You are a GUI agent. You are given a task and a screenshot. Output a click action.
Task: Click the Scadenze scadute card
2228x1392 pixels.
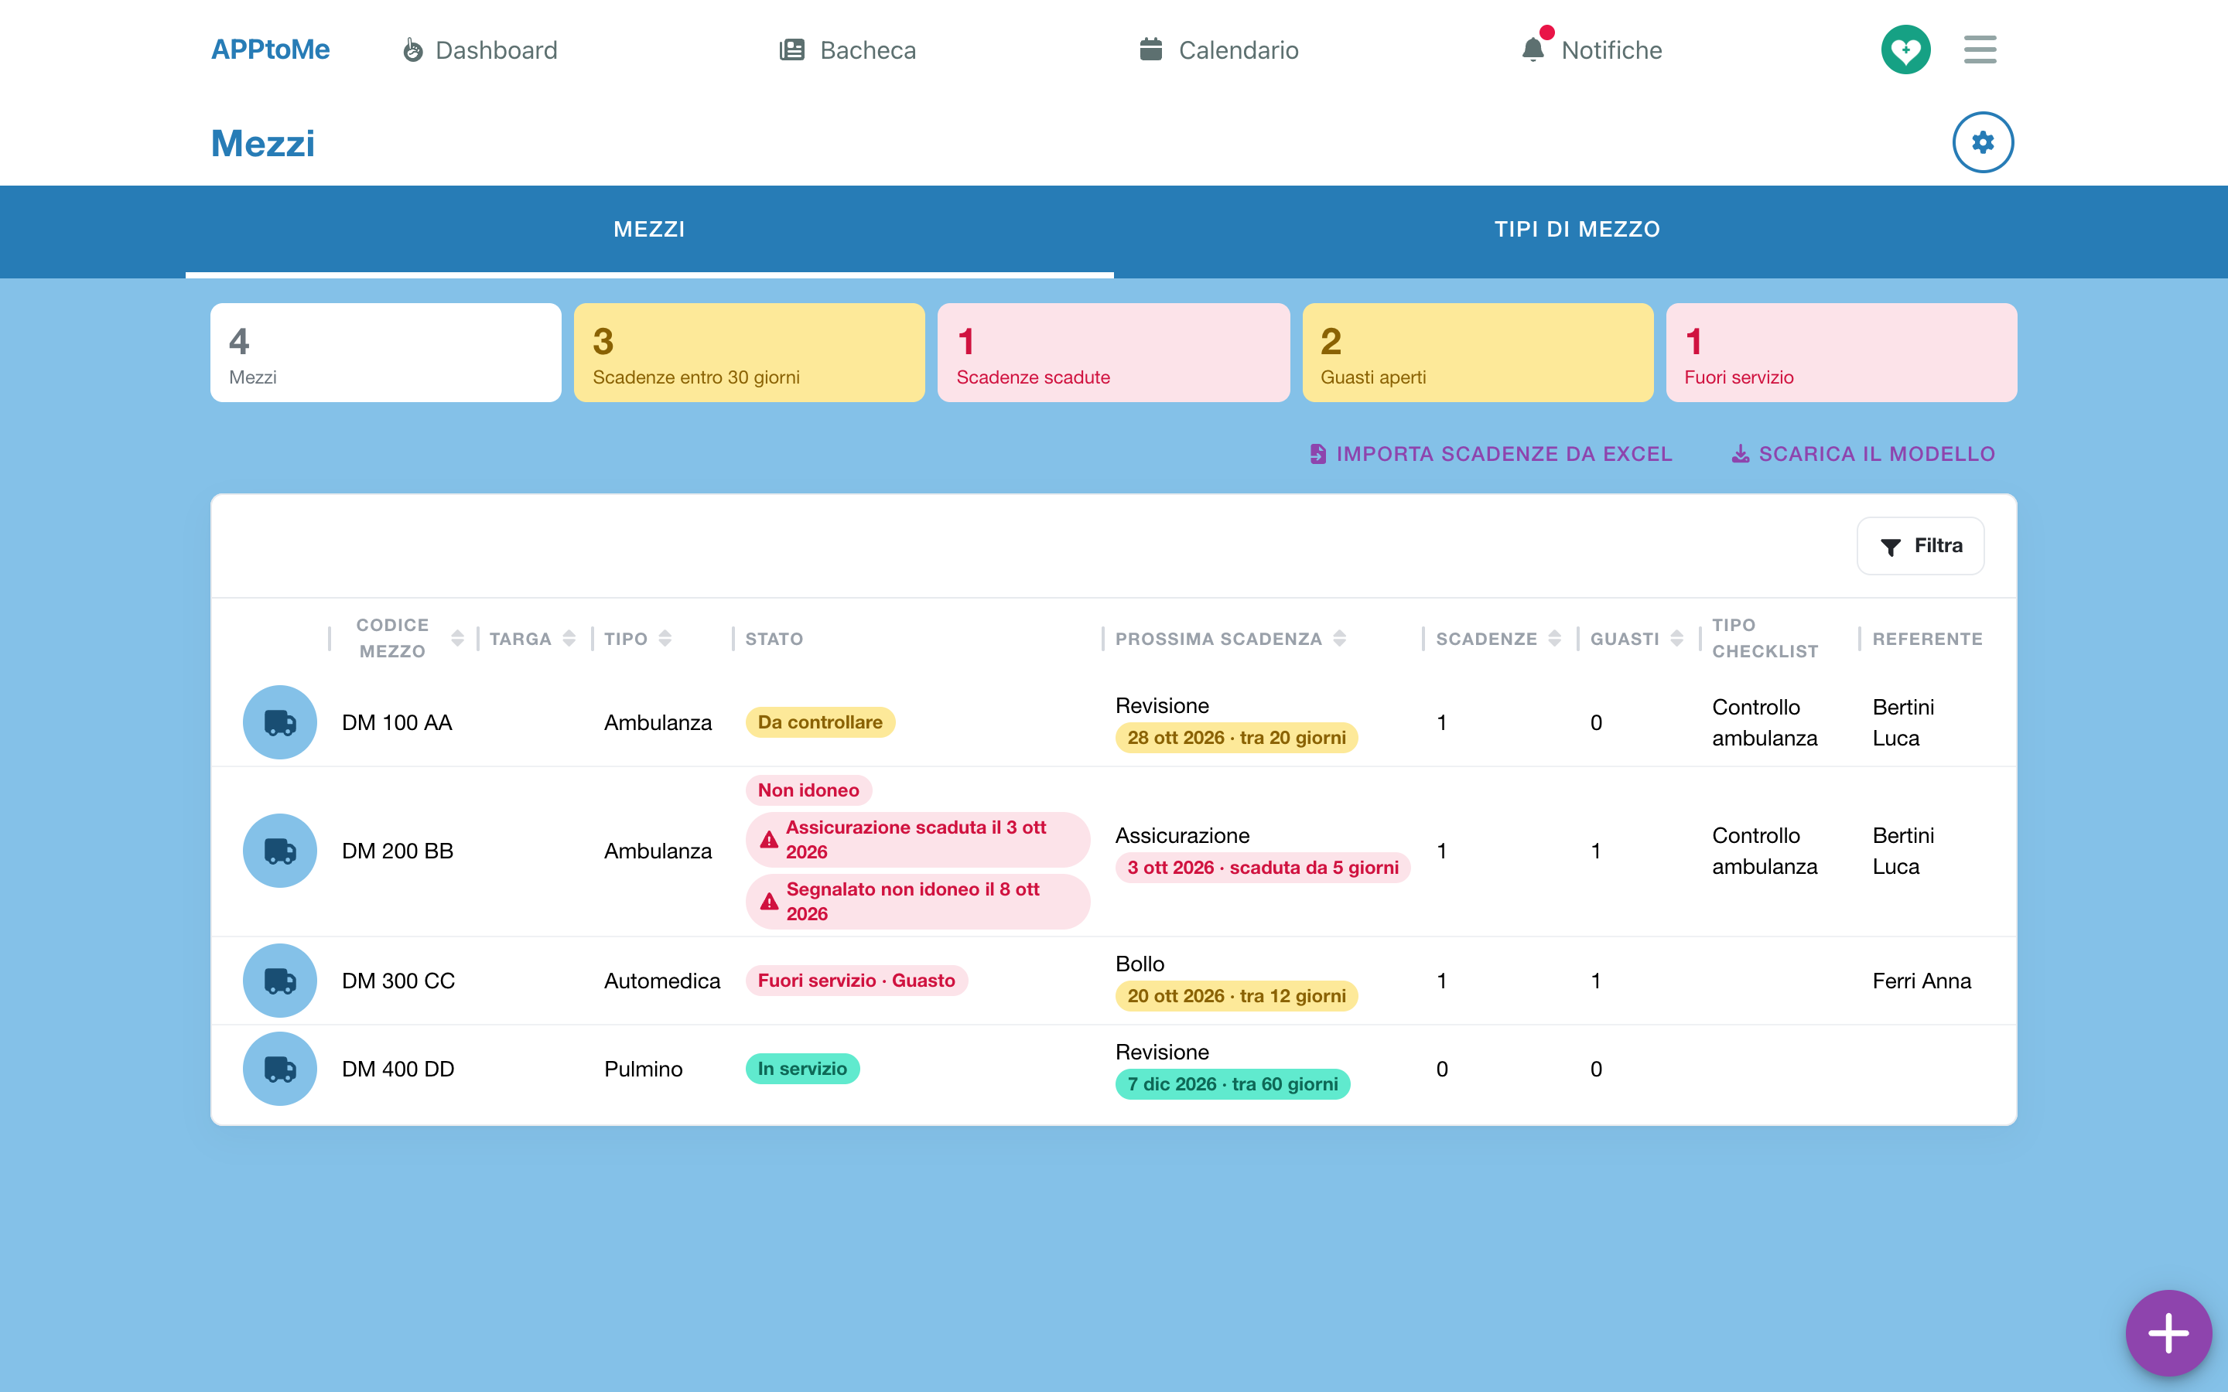click(x=1113, y=353)
